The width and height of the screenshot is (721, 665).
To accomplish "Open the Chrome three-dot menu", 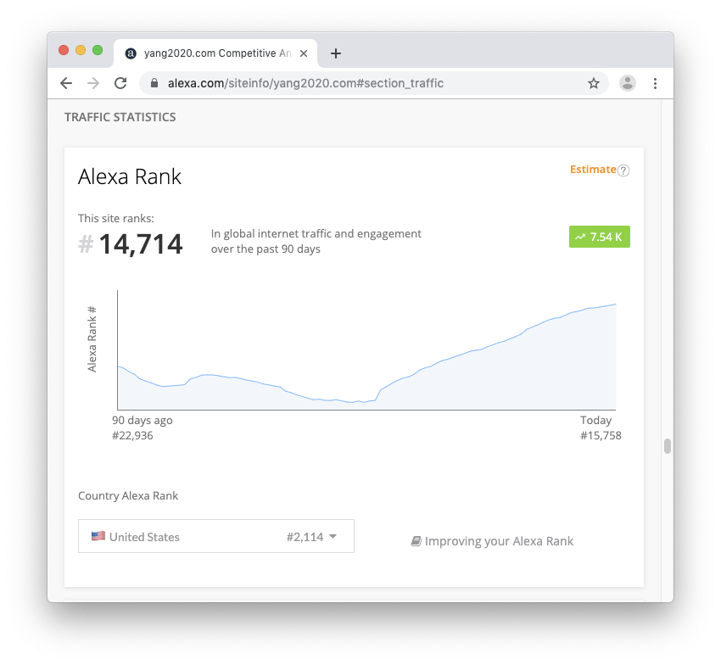I will click(655, 83).
